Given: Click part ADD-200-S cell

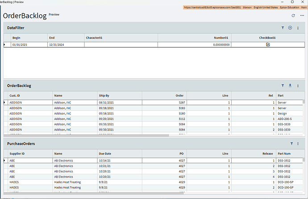Looking at the screenshot, I should [289, 119].
